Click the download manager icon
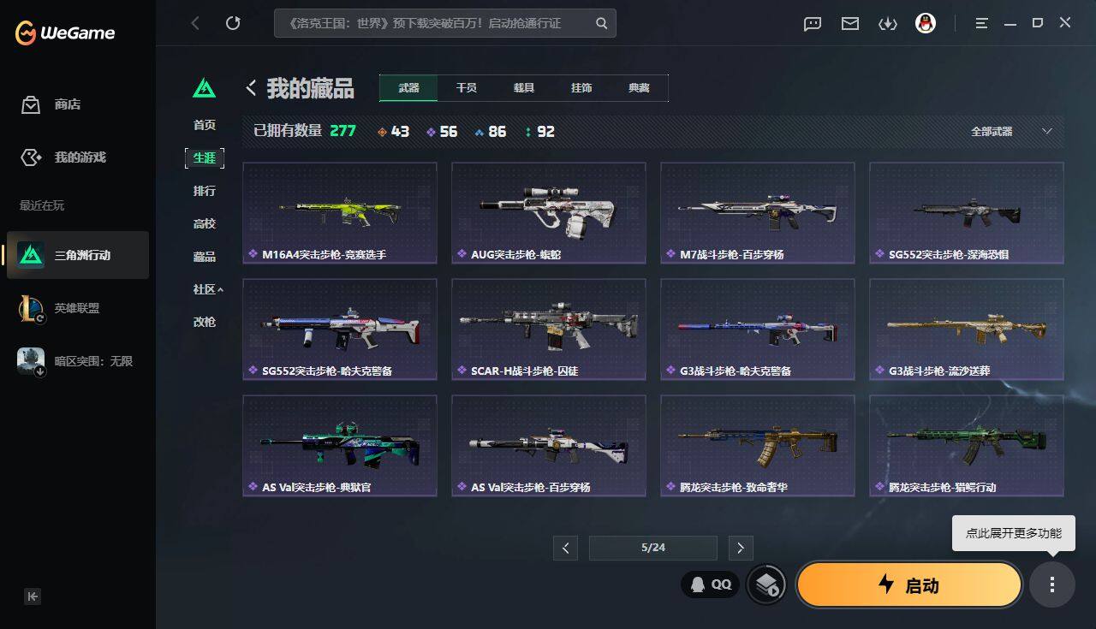Screen dimensions: 1096x629 (x=887, y=23)
